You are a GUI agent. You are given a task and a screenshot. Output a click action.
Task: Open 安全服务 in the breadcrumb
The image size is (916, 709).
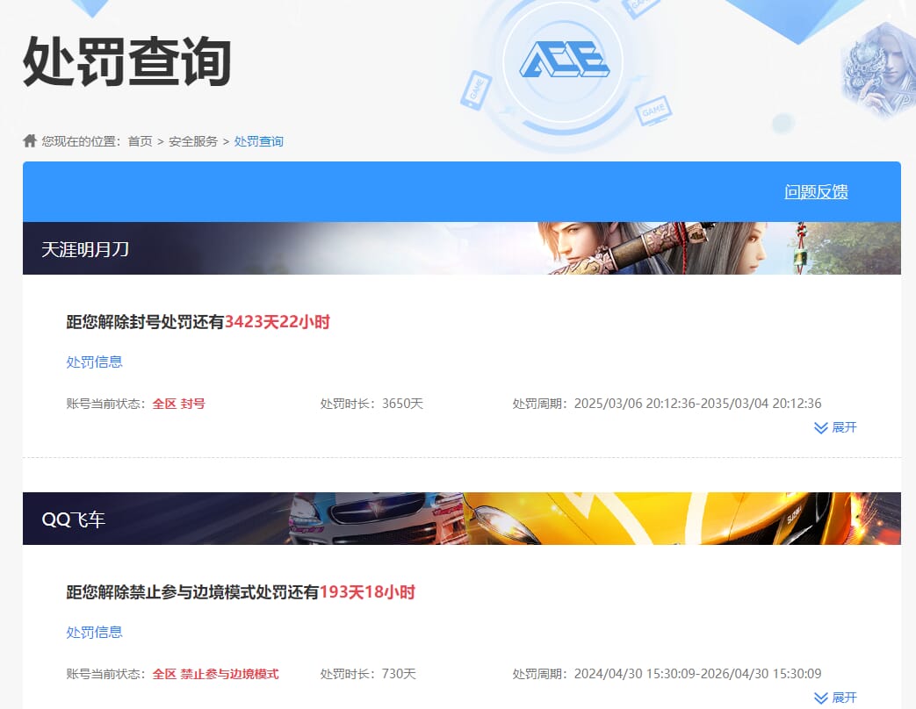tap(193, 141)
